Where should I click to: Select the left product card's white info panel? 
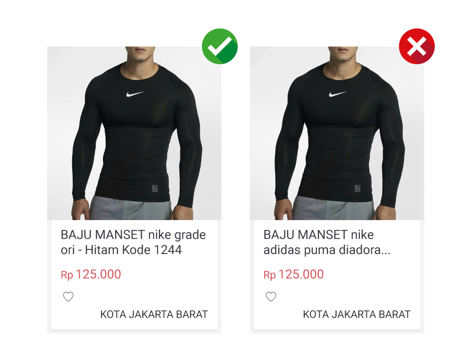click(134, 275)
